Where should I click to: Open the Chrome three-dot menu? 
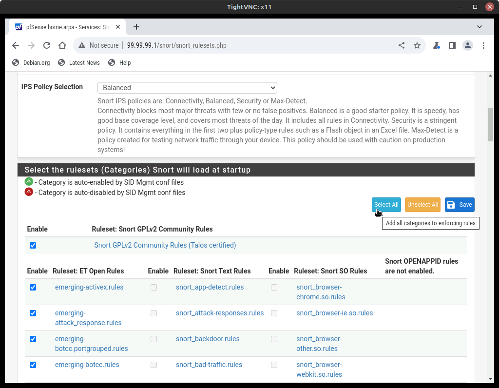coord(483,45)
